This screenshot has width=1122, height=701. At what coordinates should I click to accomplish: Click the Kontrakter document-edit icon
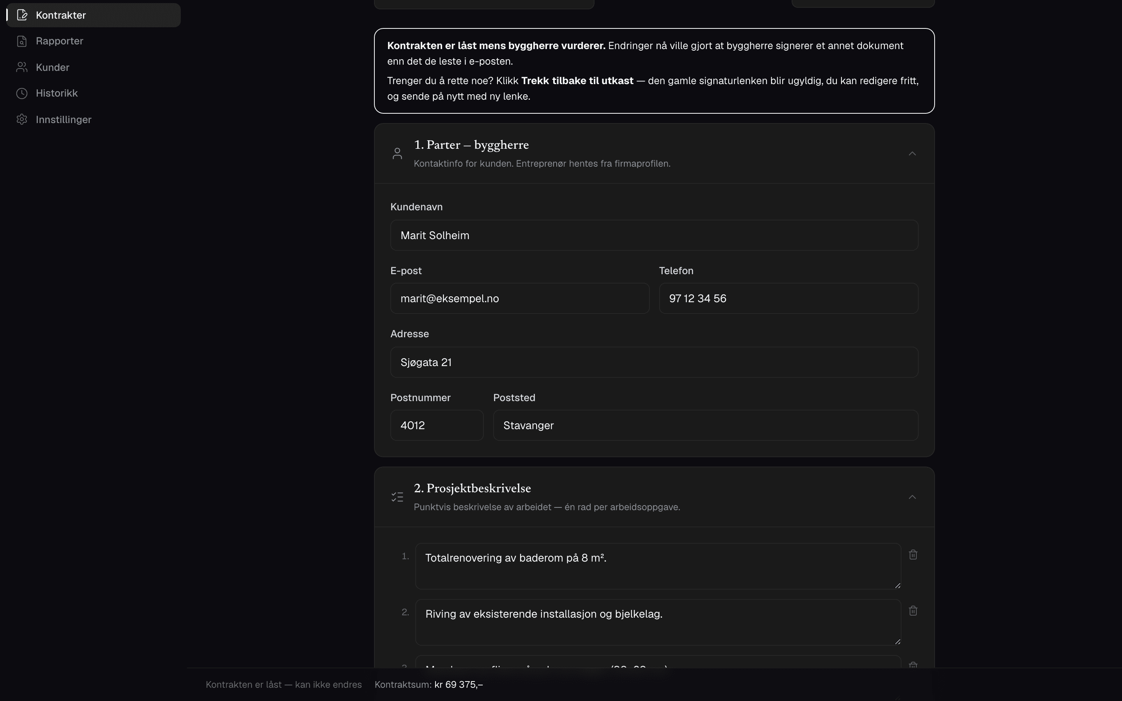click(22, 15)
